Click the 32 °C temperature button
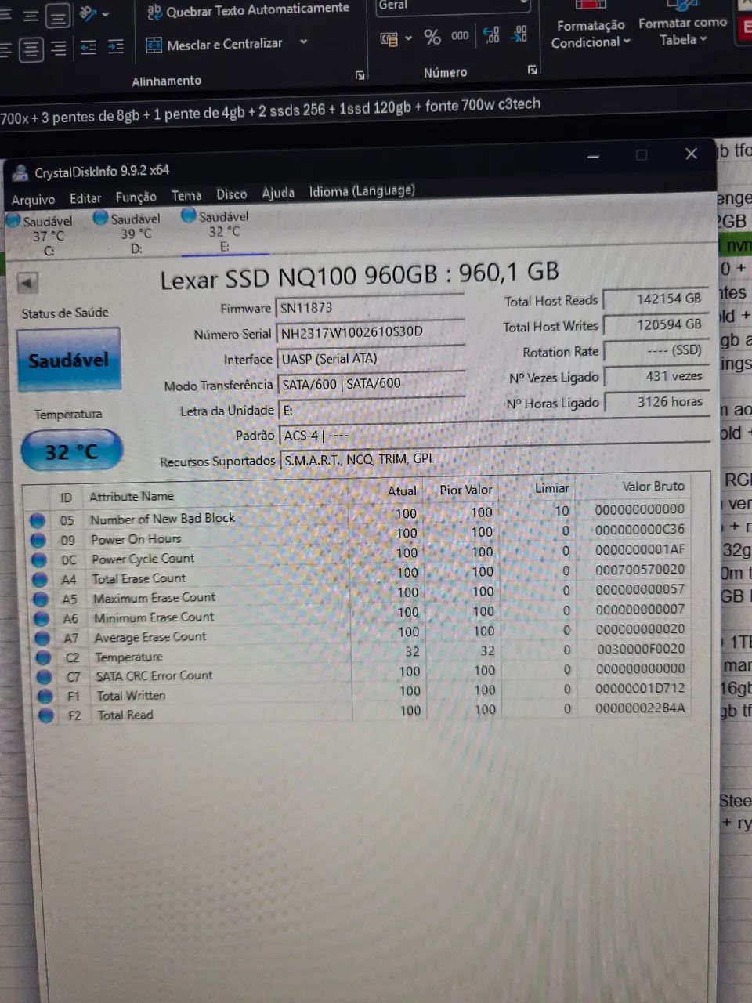Viewport: 752px width, 1003px height. 71,452
